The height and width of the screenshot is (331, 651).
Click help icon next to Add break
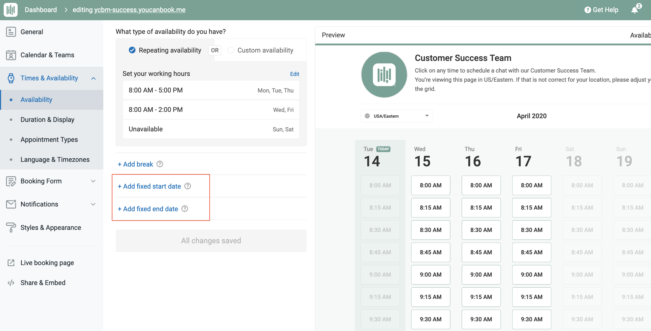160,164
